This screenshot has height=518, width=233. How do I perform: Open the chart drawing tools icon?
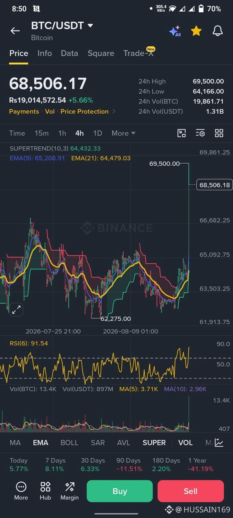[182, 133]
